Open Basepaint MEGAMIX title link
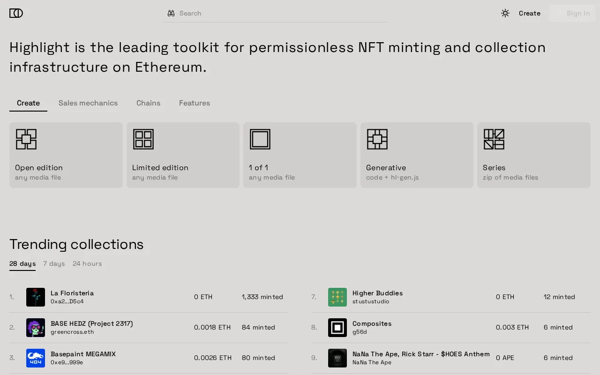 pos(83,354)
